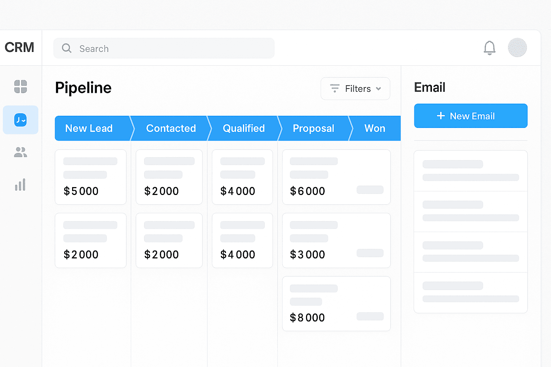Collapse the Filters options list

pyautogui.click(x=379, y=89)
